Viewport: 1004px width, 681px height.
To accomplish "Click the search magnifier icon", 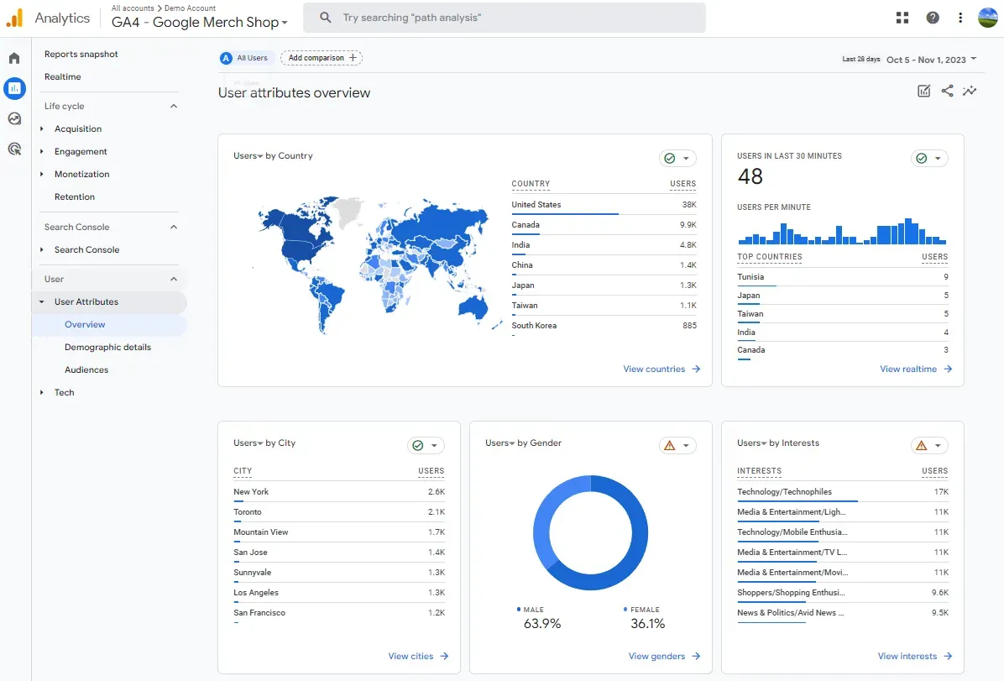I will (x=325, y=18).
